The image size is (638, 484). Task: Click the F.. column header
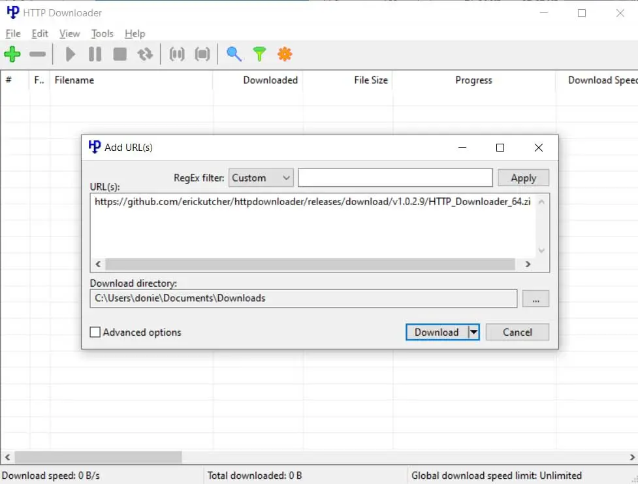point(40,80)
